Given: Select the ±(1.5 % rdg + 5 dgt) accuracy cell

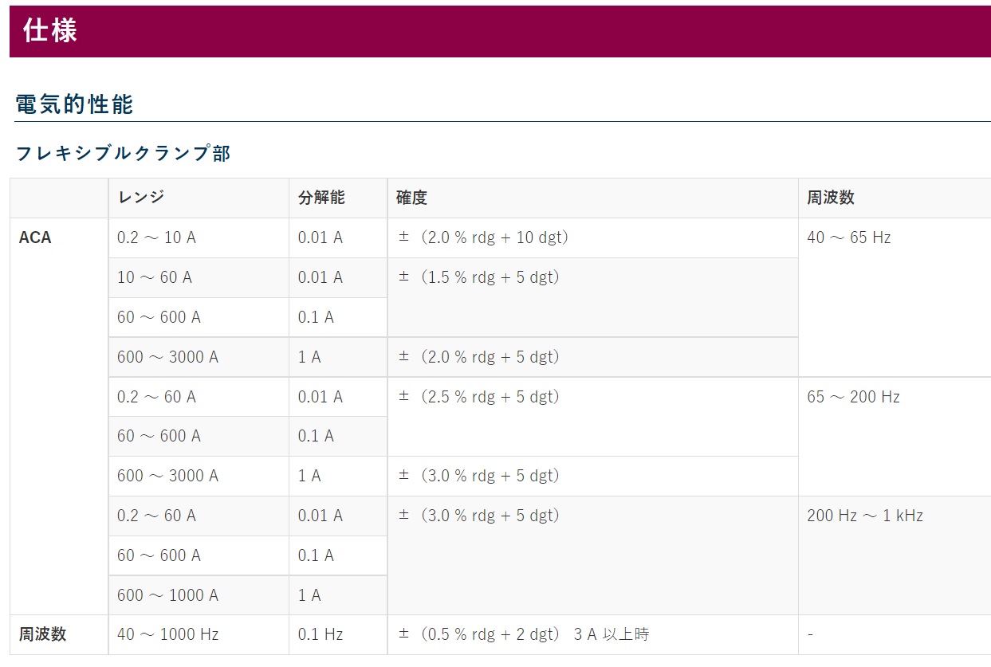Looking at the screenshot, I should tap(593, 297).
